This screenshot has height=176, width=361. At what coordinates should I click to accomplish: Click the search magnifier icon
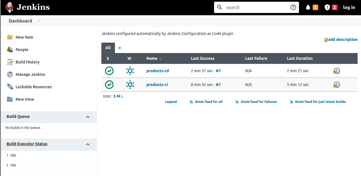coord(220,7)
